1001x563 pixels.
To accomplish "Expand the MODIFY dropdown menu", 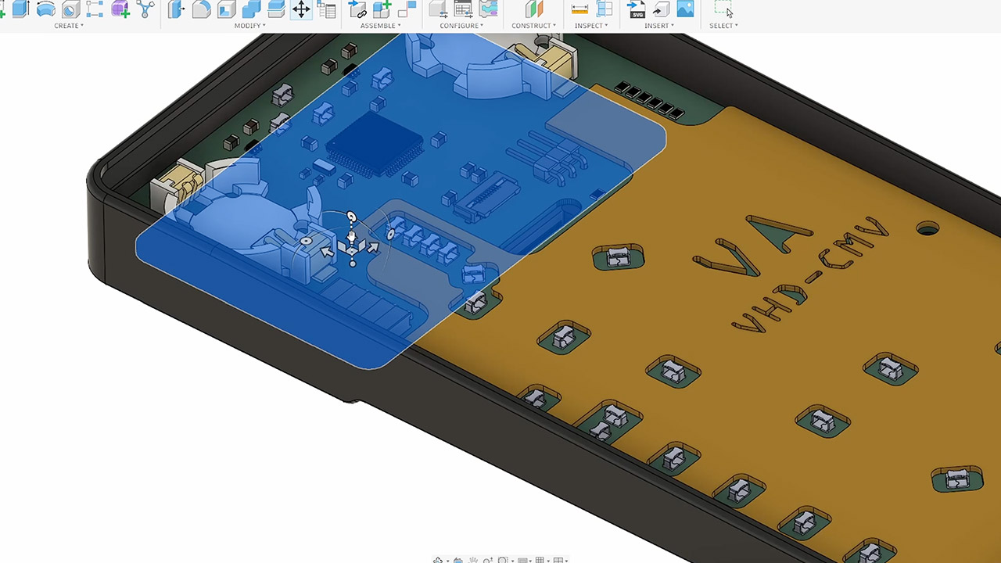I will (x=250, y=26).
